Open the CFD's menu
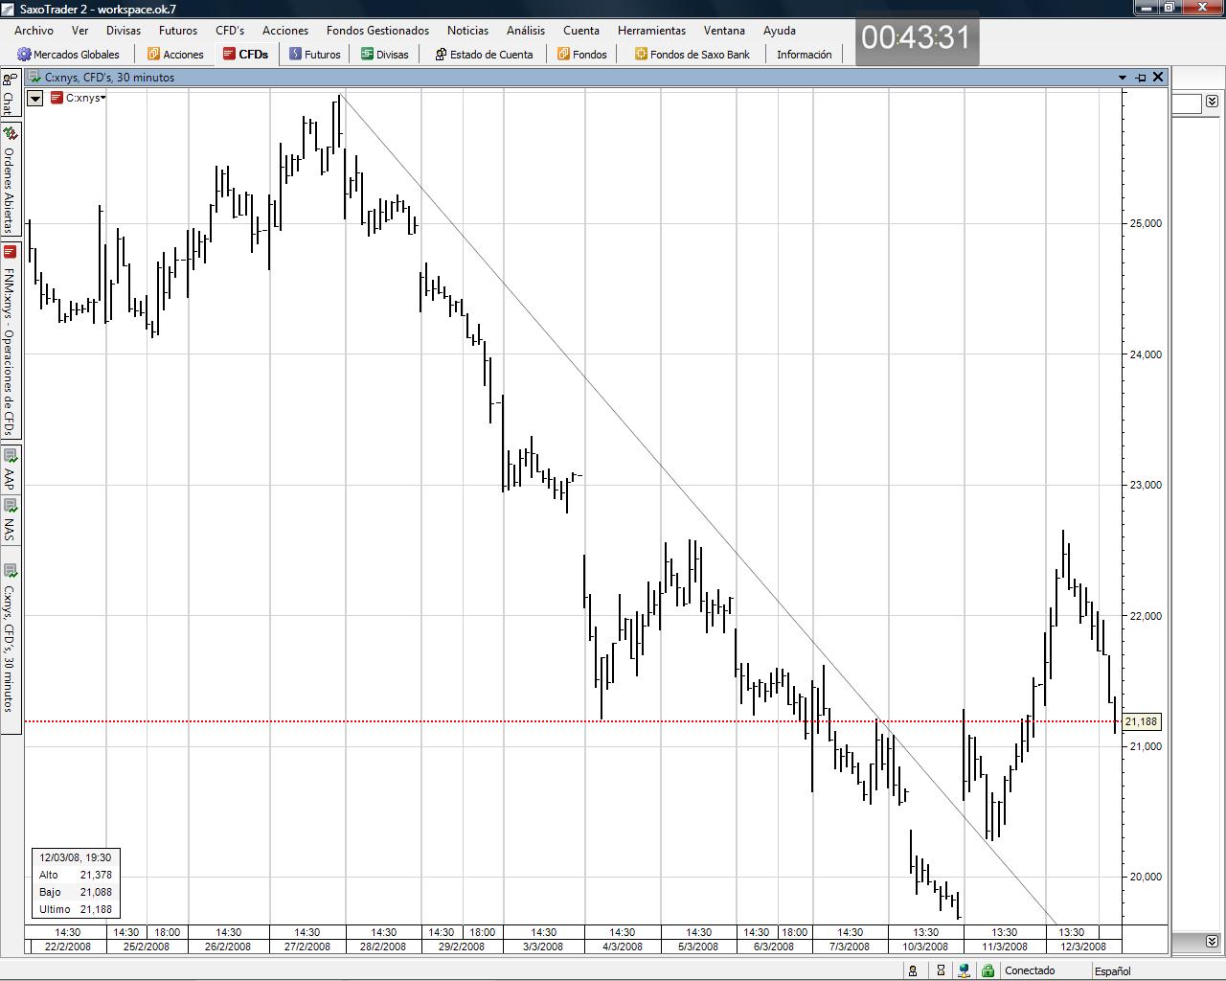 (x=230, y=31)
